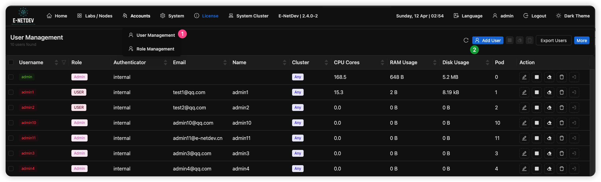601x182 pixels.
Task: Check the admin4 row checkbox
Action: click(11, 169)
